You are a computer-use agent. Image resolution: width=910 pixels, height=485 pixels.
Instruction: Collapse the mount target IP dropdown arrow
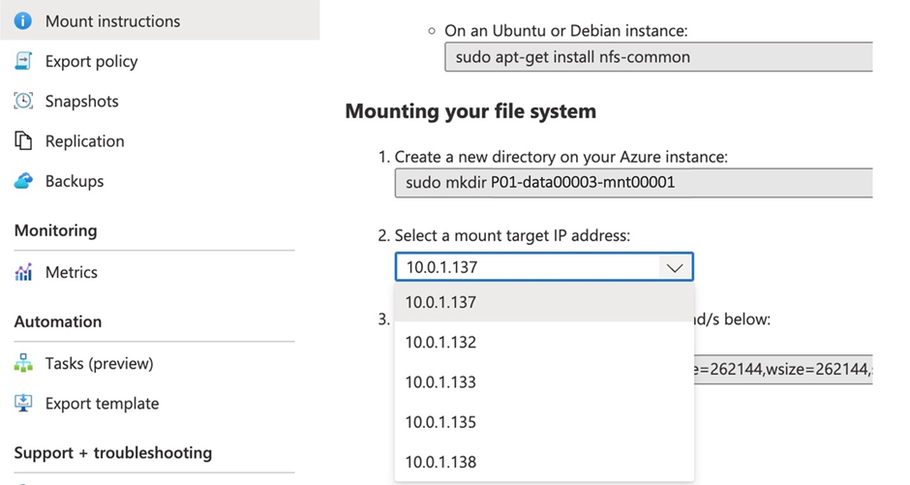pos(675,267)
